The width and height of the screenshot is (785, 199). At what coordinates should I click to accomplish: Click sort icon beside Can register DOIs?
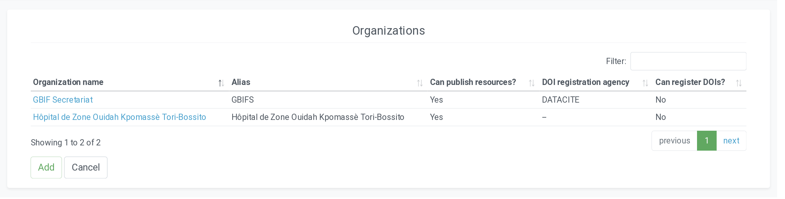tap(739, 83)
